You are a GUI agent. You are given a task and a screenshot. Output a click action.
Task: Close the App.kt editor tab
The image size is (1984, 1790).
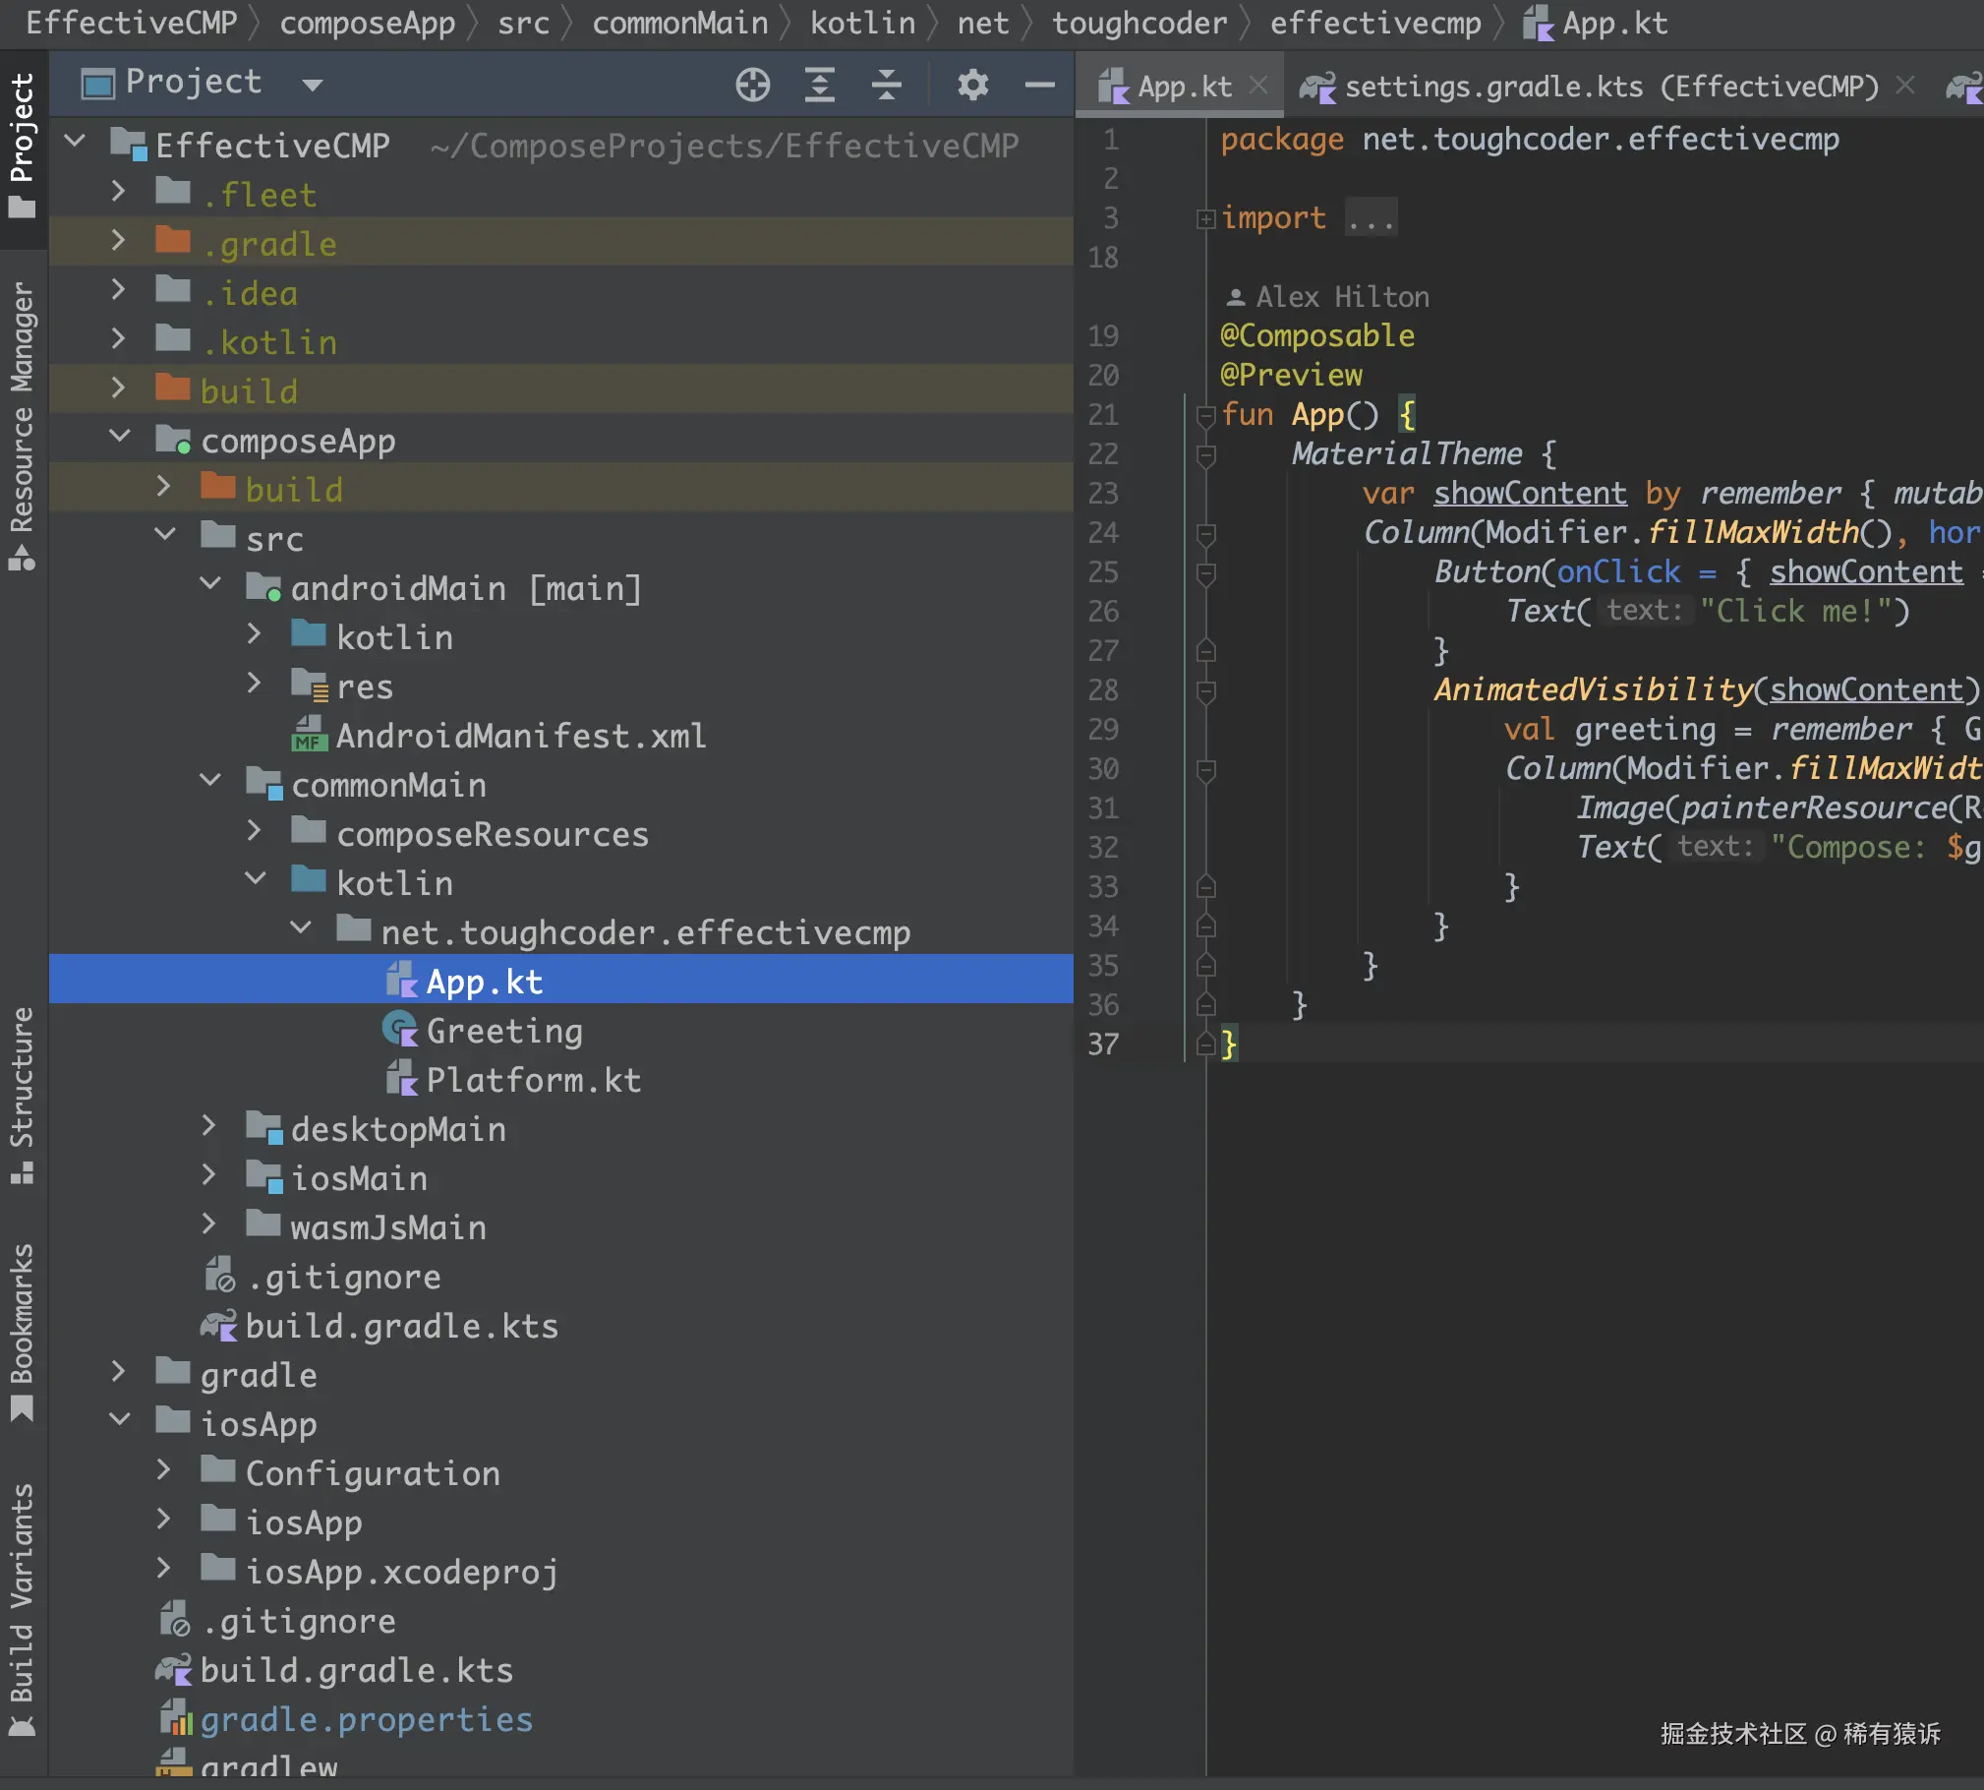click(x=1258, y=87)
